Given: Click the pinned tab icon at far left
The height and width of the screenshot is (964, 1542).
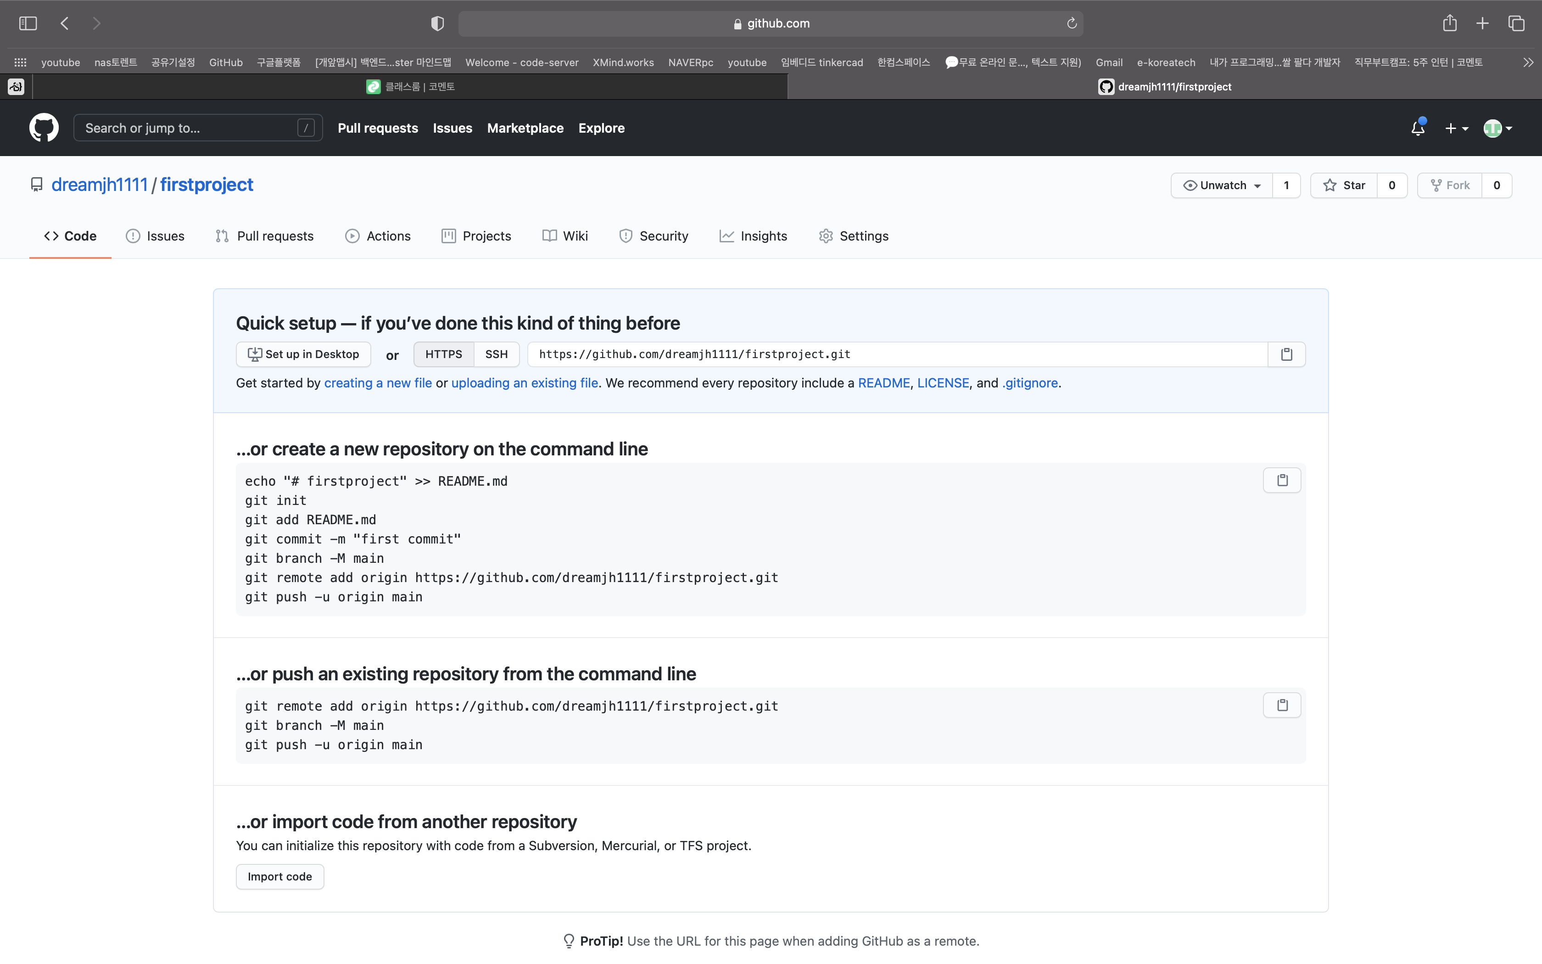Looking at the screenshot, I should point(16,87).
